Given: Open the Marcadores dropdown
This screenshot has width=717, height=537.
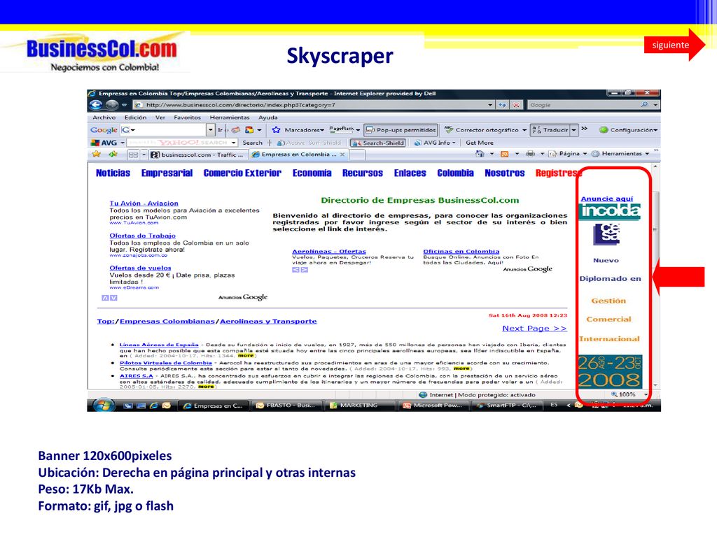Looking at the screenshot, I should pyautogui.click(x=304, y=130).
